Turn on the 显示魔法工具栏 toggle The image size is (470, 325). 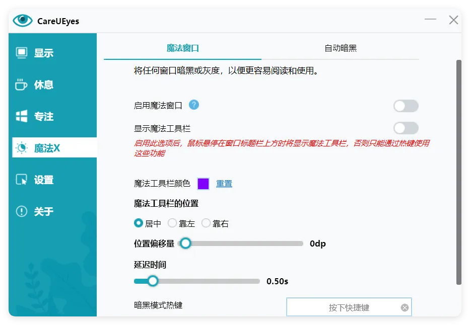406,128
